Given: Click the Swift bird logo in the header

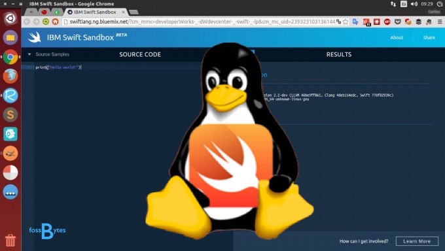Looking at the screenshot, I should tap(34, 37).
